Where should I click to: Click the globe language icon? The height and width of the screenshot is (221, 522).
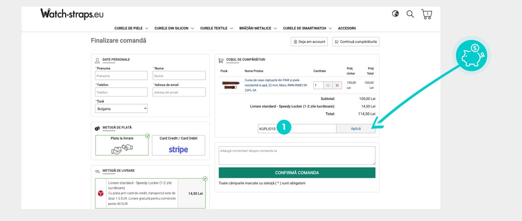point(395,14)
